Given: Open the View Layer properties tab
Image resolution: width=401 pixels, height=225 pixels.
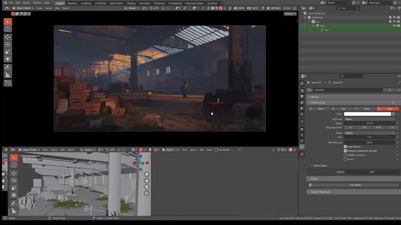Looking at the screenshot, I should pyautogui.click(x=302, y=102).
